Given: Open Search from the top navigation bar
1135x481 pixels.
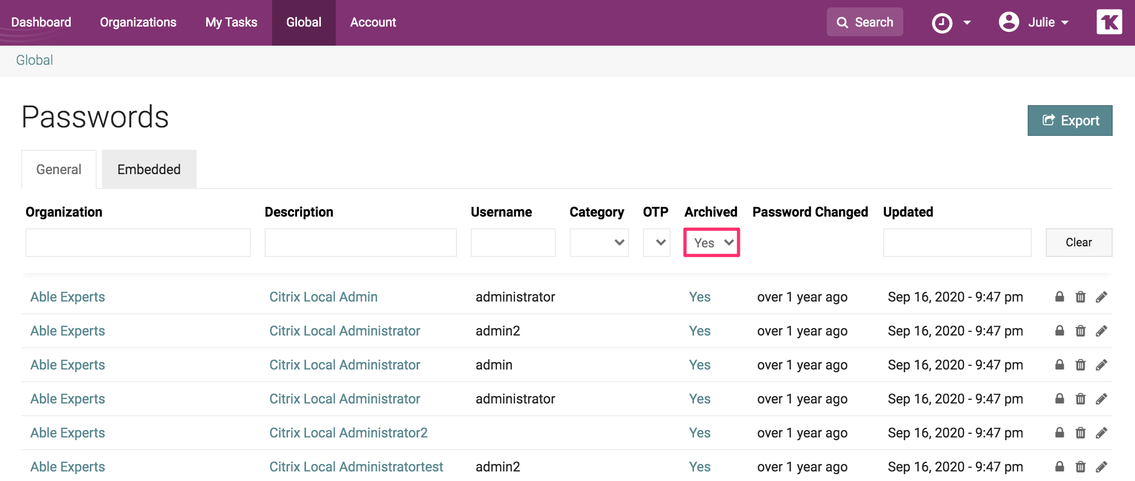Looking at the screenshot, I should click(x=865, y=22).
